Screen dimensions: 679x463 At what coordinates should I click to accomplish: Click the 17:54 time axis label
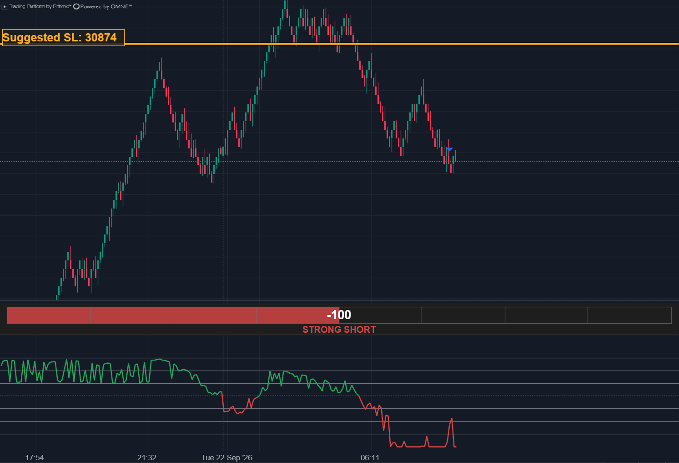point(35,458)
